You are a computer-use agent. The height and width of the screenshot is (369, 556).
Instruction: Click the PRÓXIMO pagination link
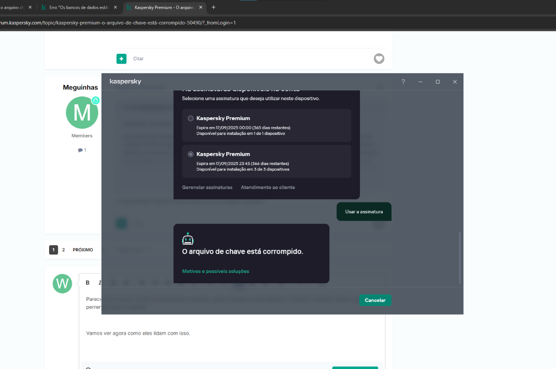(x=83, y=250)
